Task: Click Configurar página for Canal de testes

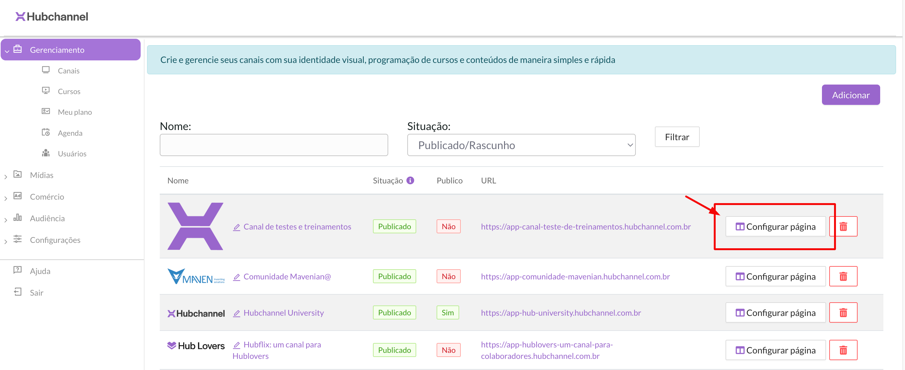Action: tap(775, 227)
